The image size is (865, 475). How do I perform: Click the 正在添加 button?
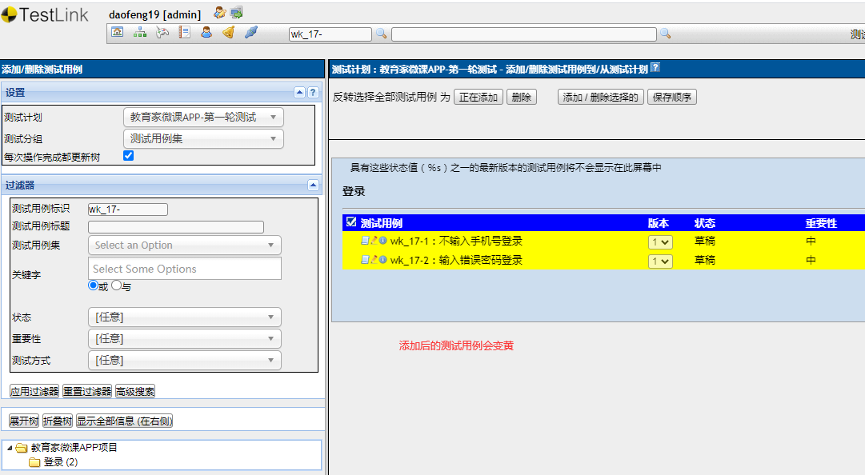pos(479,97)
